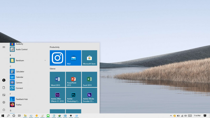Screen dimensions: 210x118
Task: Open volume control in system tray
Action: [x=186, y=116]
